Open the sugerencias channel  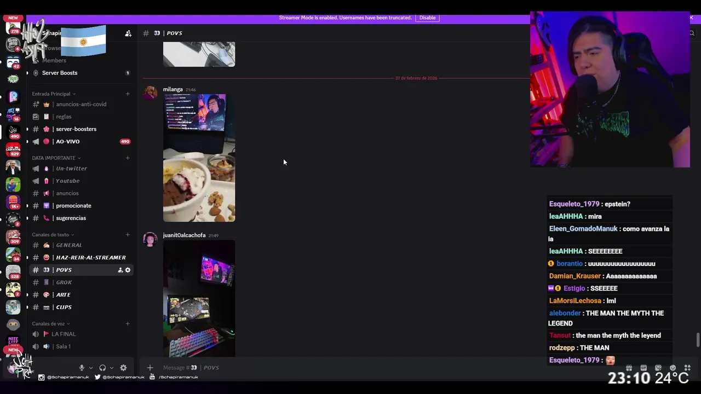coord(81,218)
